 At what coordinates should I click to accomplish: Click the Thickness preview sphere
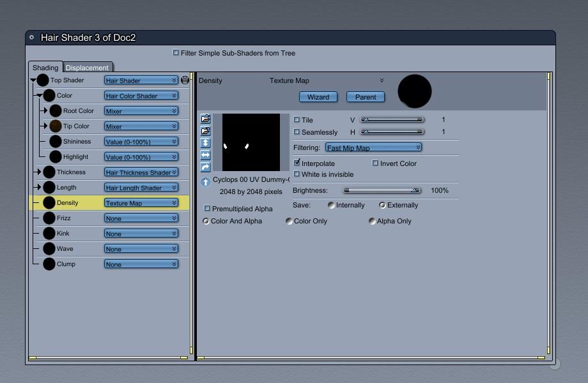(49, 172)
